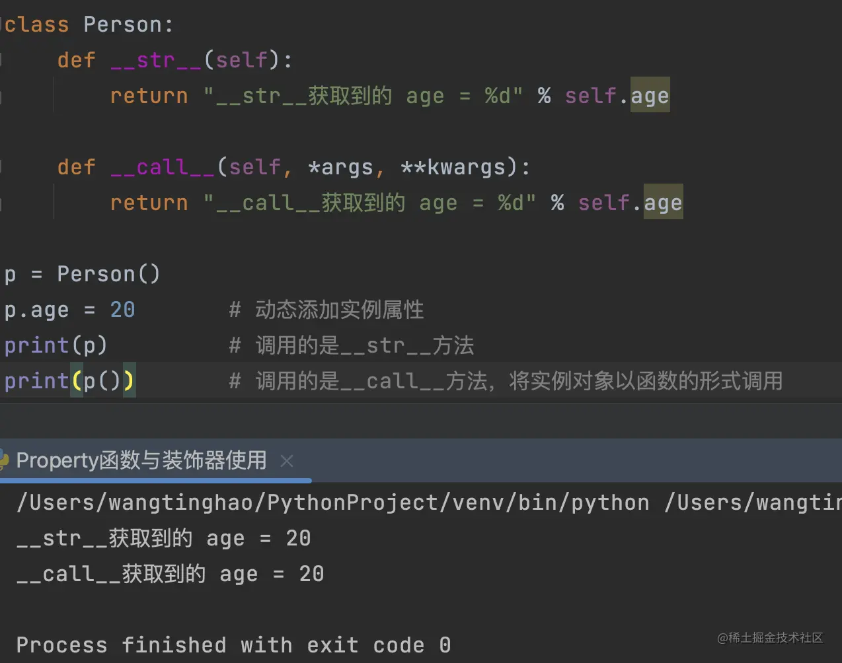
Task: Collapse the class Person fold marker
Action: pos(2,25)
